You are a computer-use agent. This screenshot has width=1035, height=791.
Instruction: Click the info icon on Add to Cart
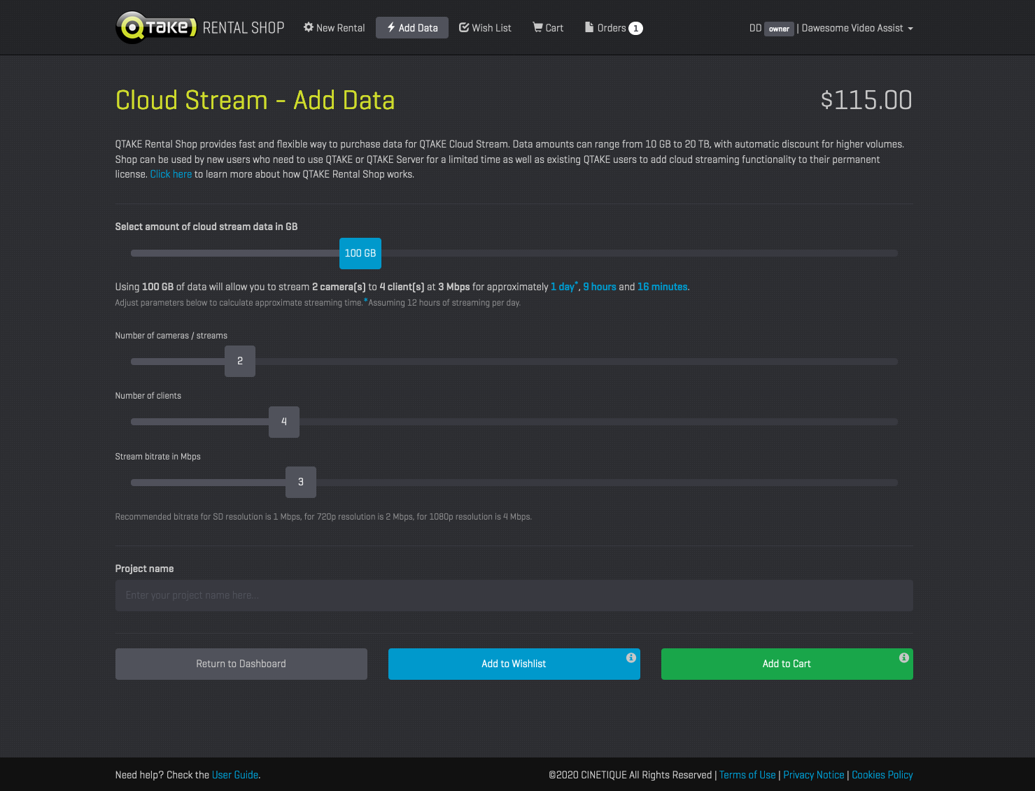904,657
